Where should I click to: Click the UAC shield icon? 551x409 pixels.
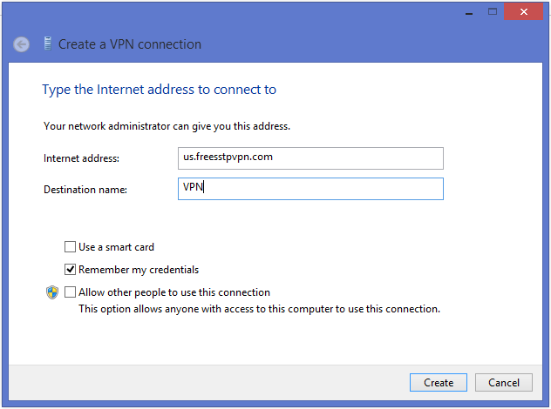[x=52, y=292]
